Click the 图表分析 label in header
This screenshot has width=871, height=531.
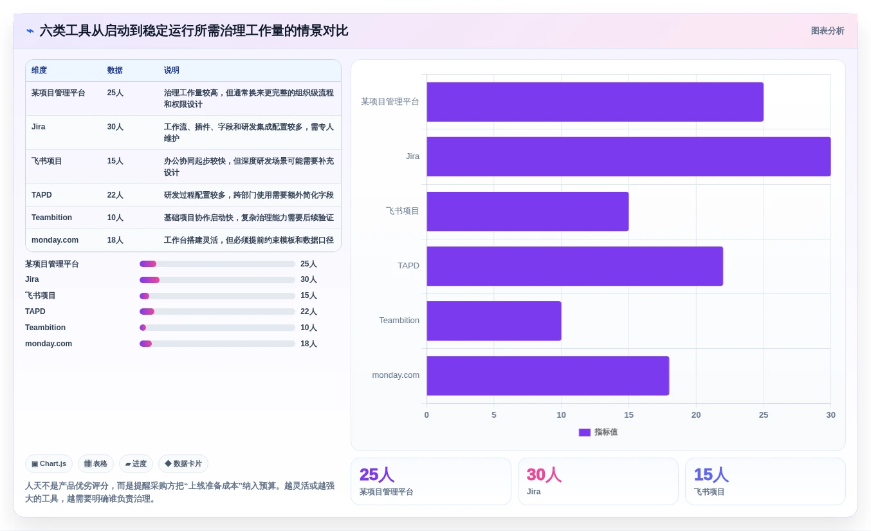coord(827,31)
